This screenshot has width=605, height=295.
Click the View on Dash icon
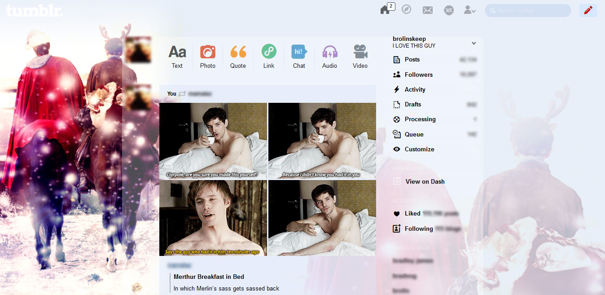click(396, 181)
